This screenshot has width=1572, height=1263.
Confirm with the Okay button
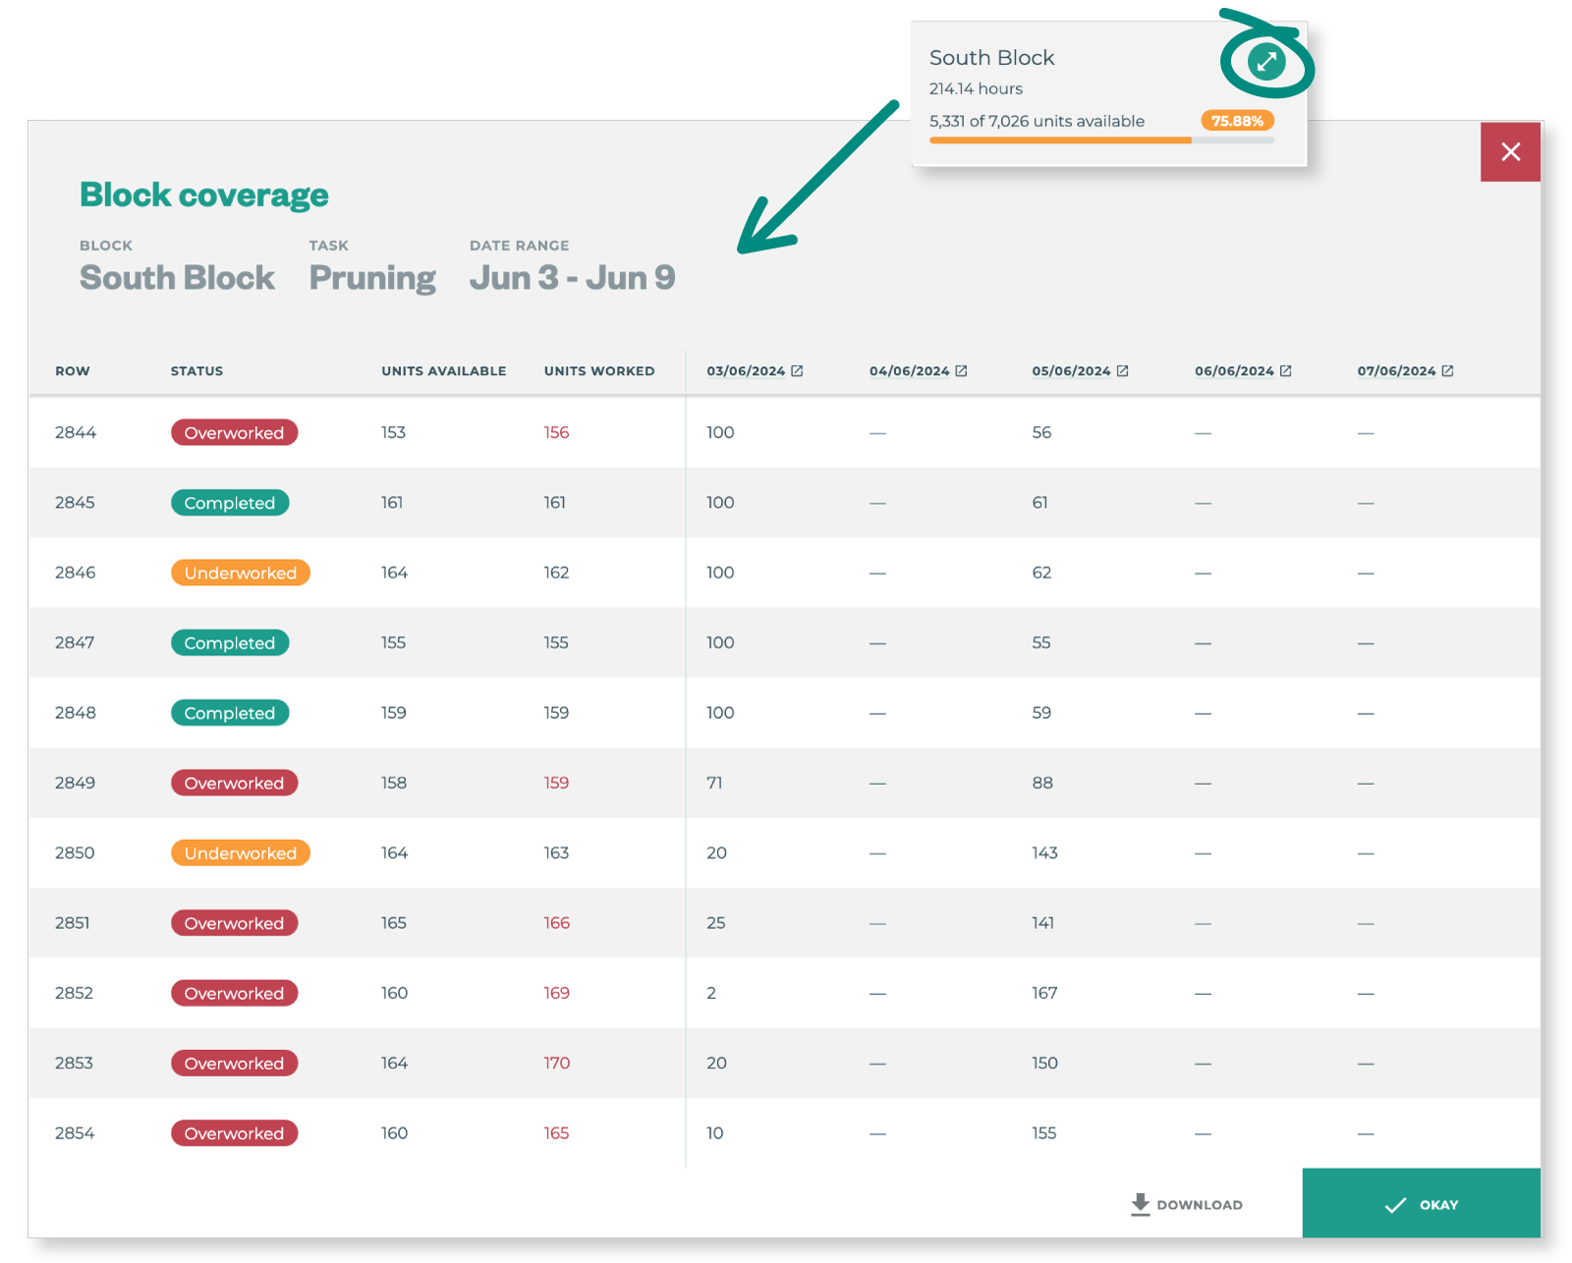coord(1421,1204)
